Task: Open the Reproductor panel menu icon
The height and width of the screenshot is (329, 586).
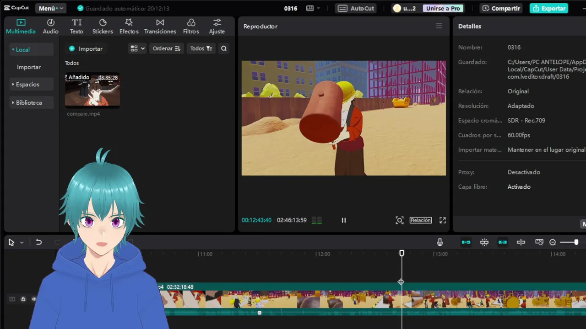Action: click(439, 26)
